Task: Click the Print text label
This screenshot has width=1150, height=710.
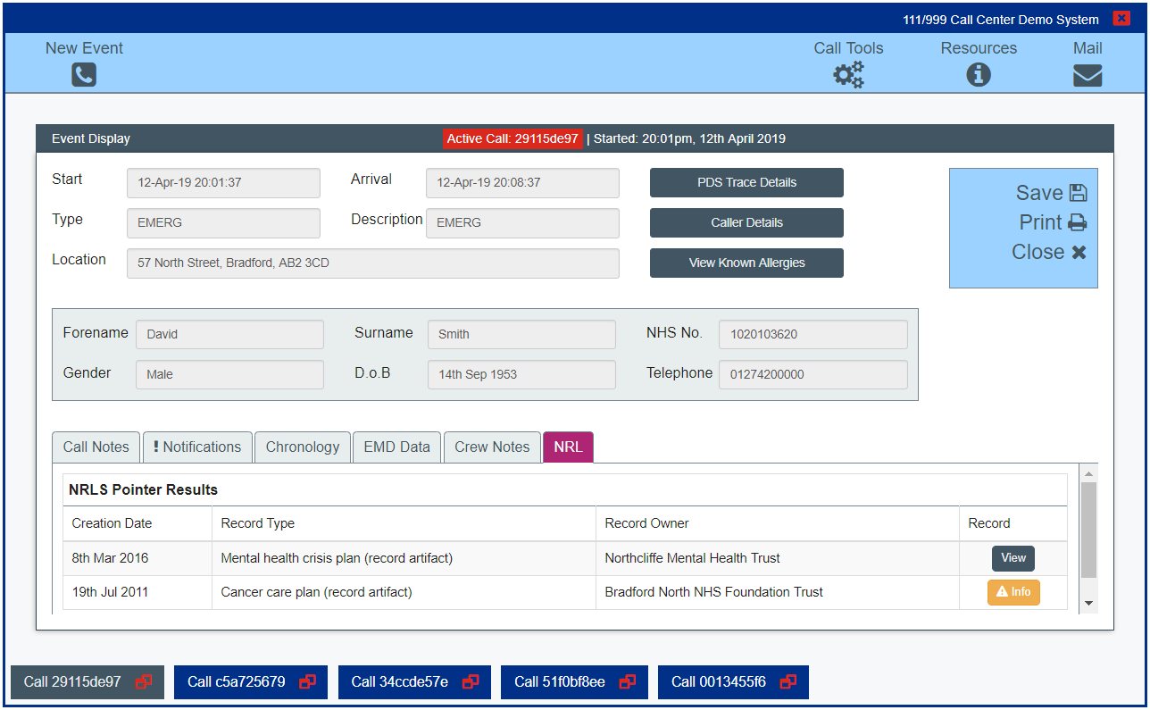Action: [x=1041, y=222]
